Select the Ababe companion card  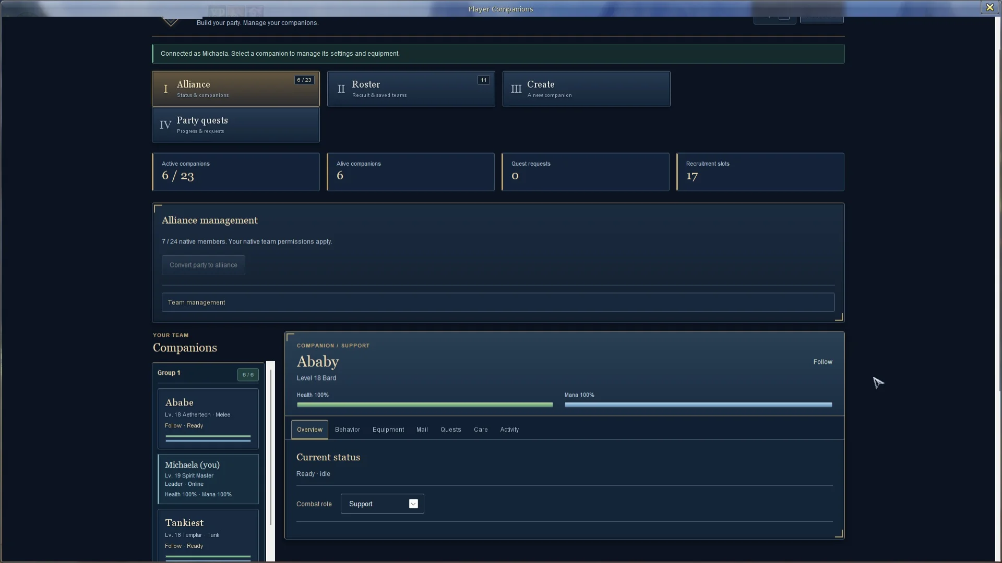click(208, 419)
